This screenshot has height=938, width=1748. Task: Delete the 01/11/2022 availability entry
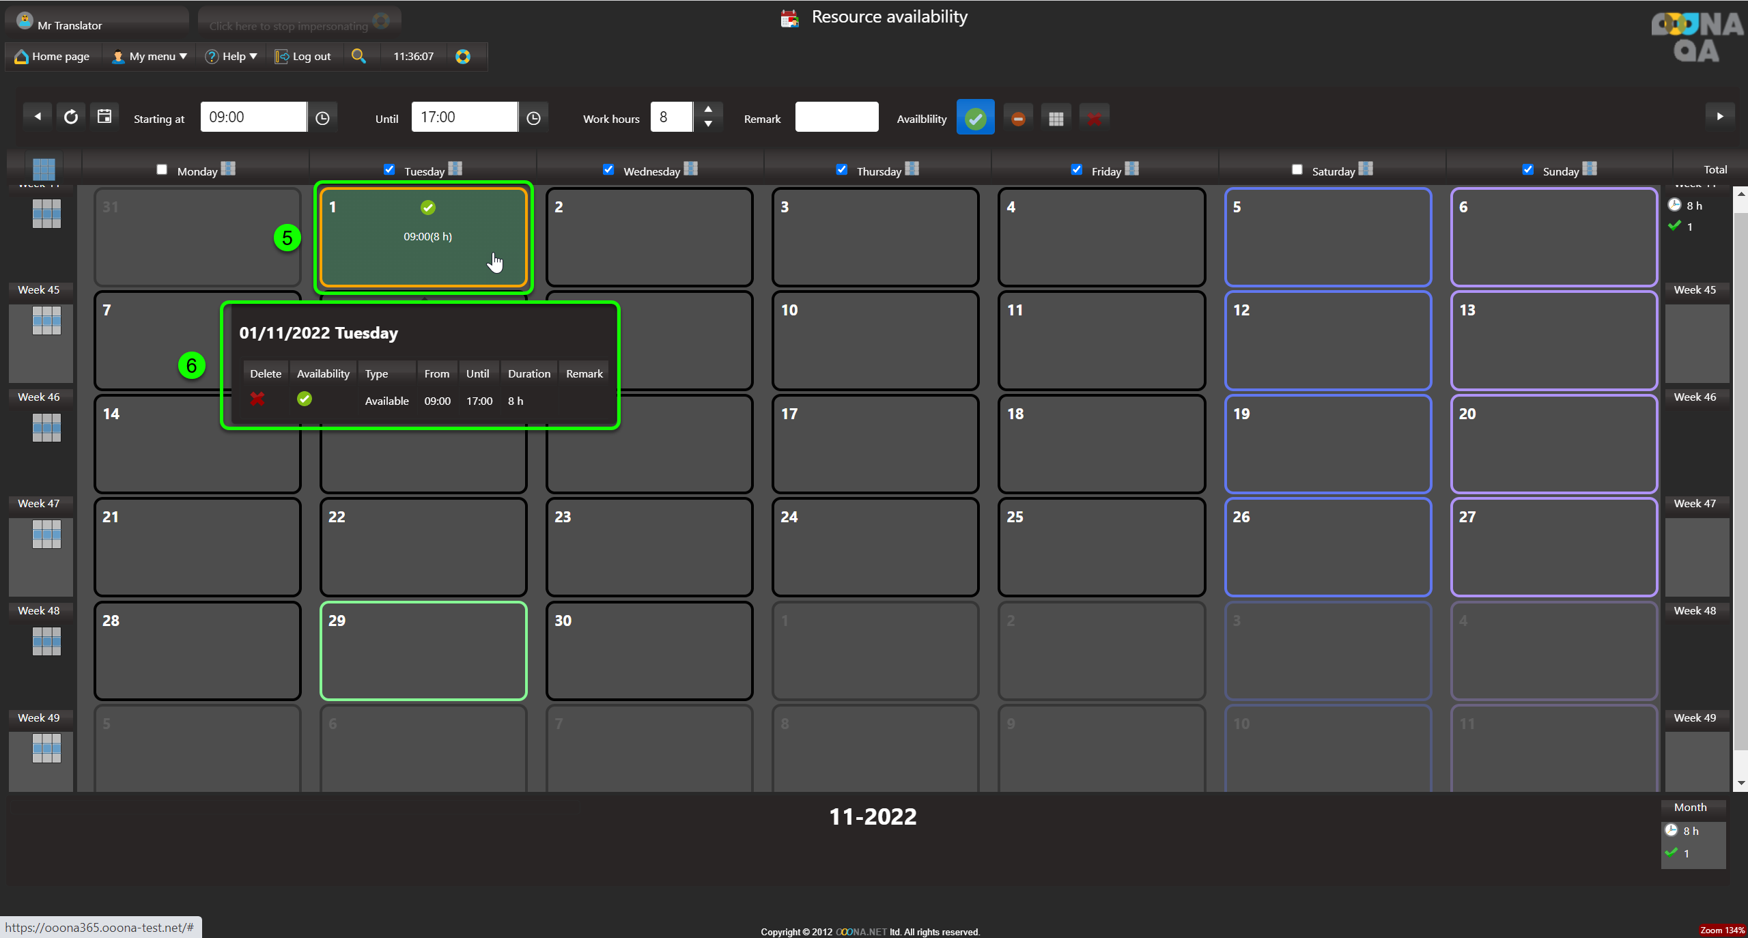click(x=257, y=399)
